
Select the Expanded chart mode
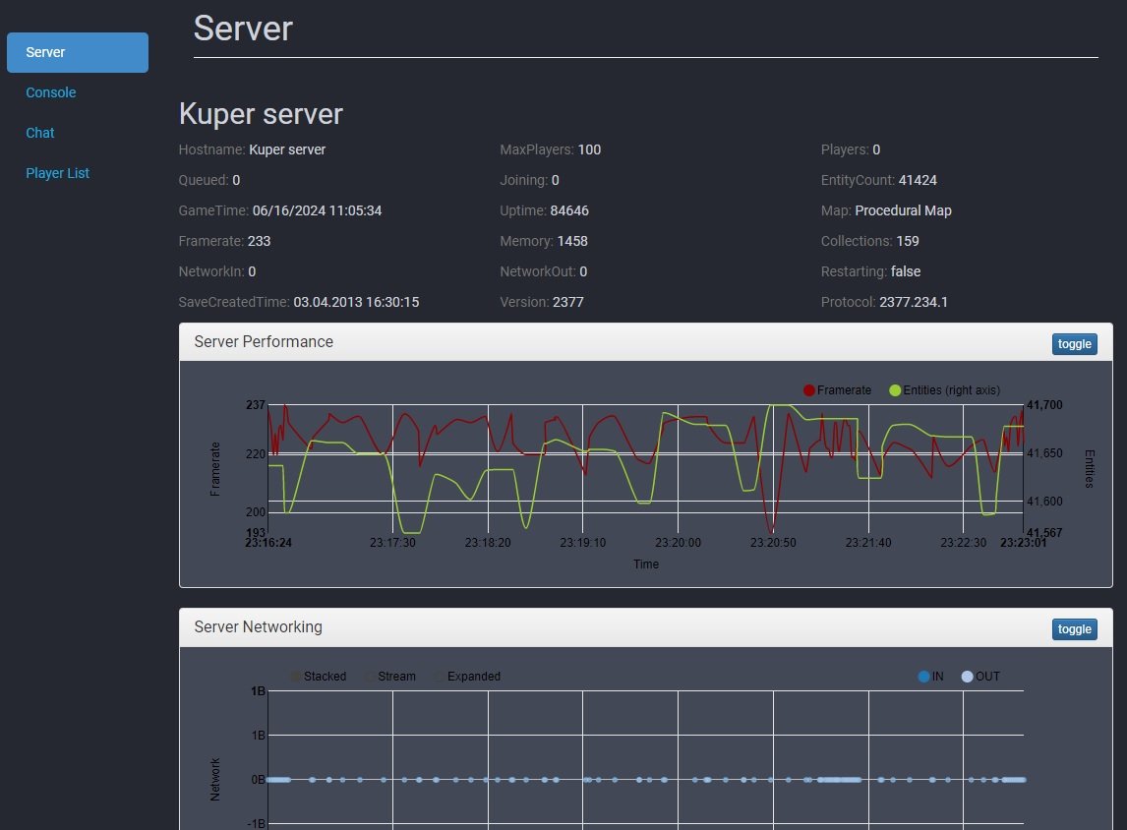473,677
